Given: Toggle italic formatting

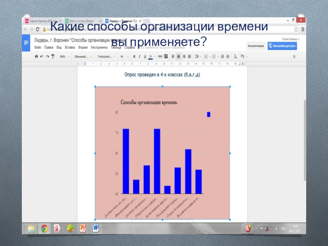Looking at the screenshot, I should pos(139,57).
